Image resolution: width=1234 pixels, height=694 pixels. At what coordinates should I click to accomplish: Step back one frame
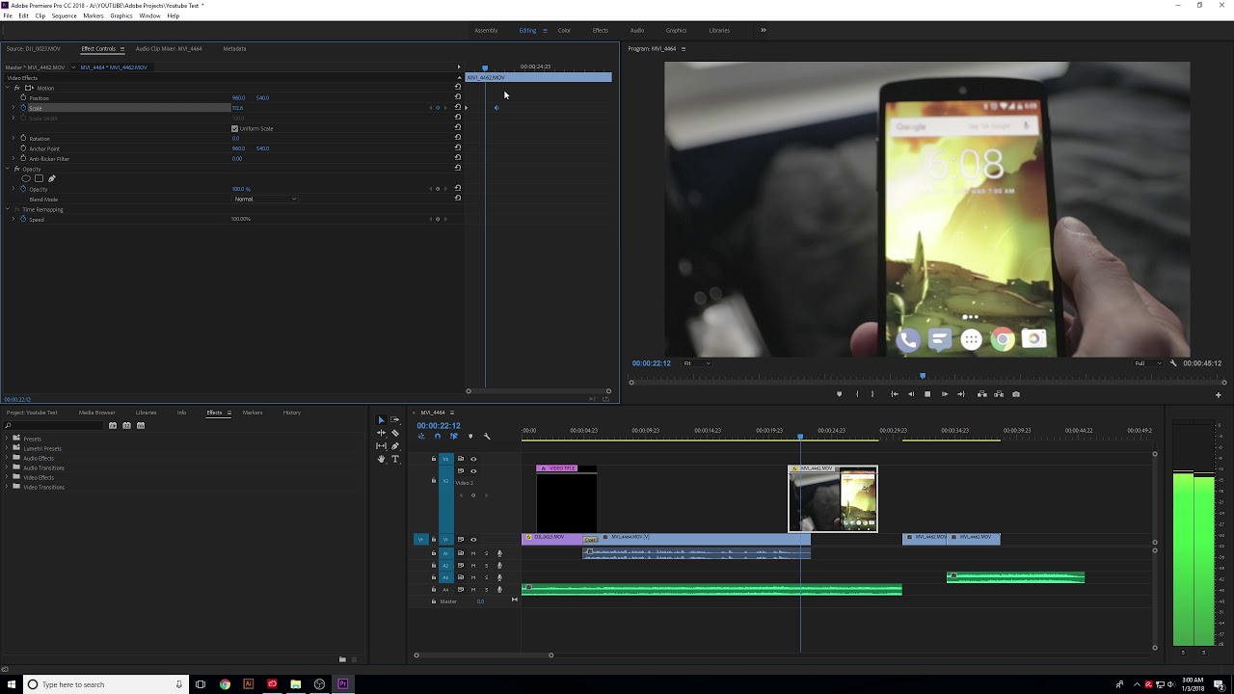pos(911,394)
